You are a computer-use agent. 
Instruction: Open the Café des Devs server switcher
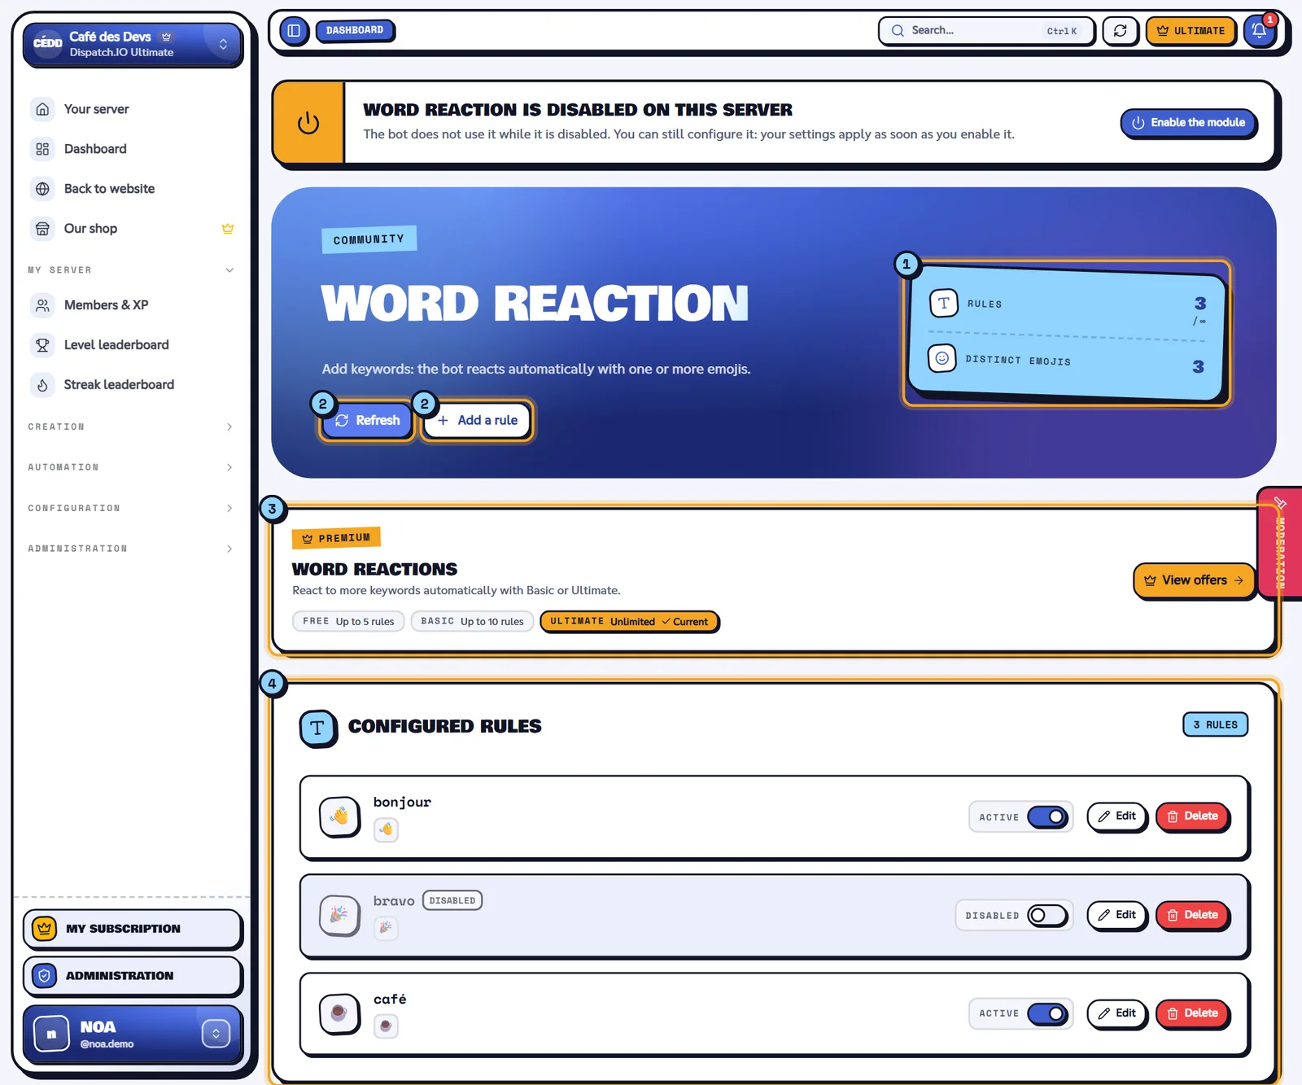click(133, 44)
